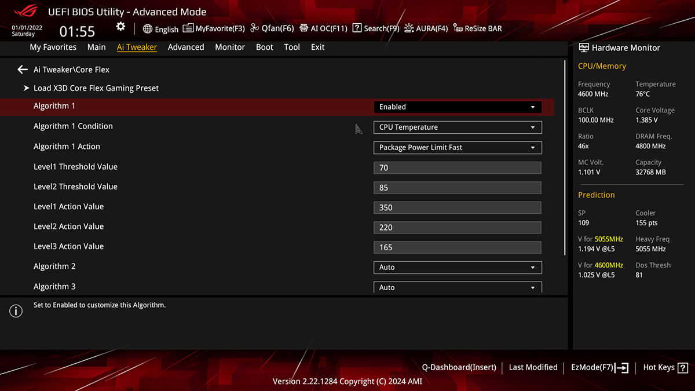Click the settings gear icon beside clock
695x391 pixels.
pyautogui.click(x=120, y=27)
